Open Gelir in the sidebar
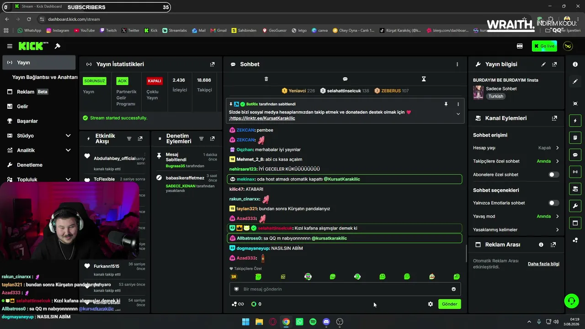The height and width of the screenshot is (329, 585). pyautogui.click(x=38, y=106)
